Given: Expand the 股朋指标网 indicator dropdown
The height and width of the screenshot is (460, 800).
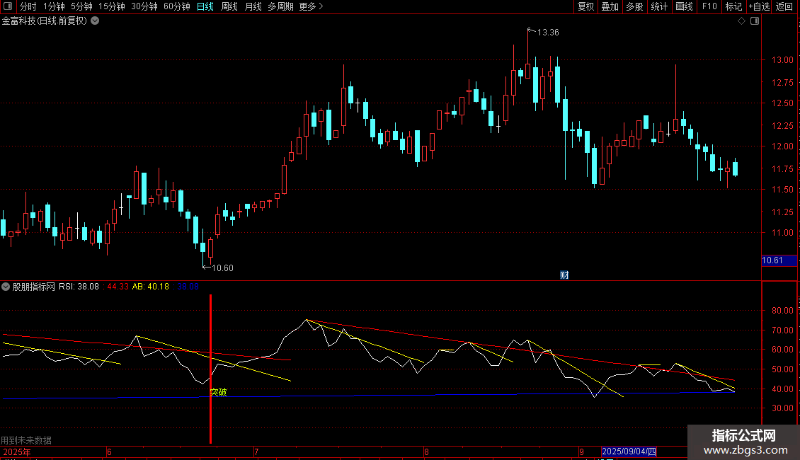Looking at the screenshot, I should (x=6, y=287).
